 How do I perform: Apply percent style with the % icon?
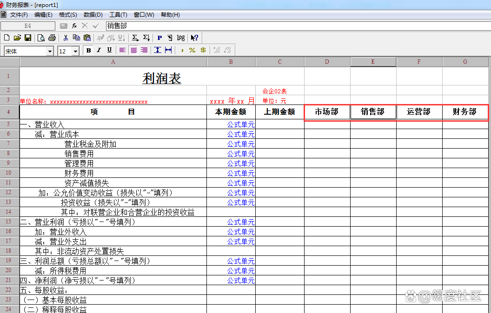pos(191,50)
